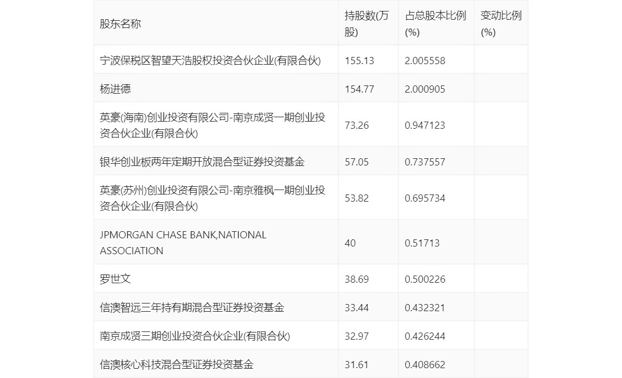Viewport: 622px width, 378px height.
Task: Select JPMORGAN CHASE BANK,NATIONAL ASSOCIATION name
Action: click(183, 243)
